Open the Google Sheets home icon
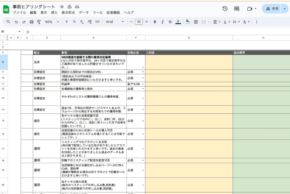 pos(6,9)
